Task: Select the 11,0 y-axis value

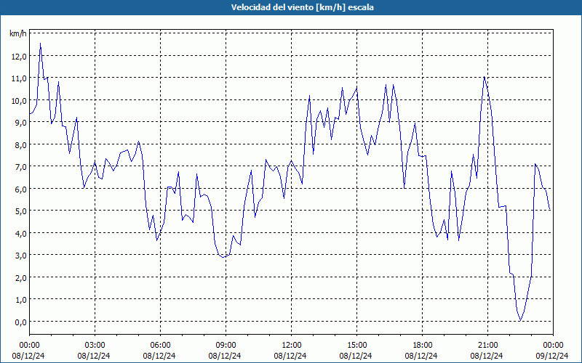Action: [19, 78]
